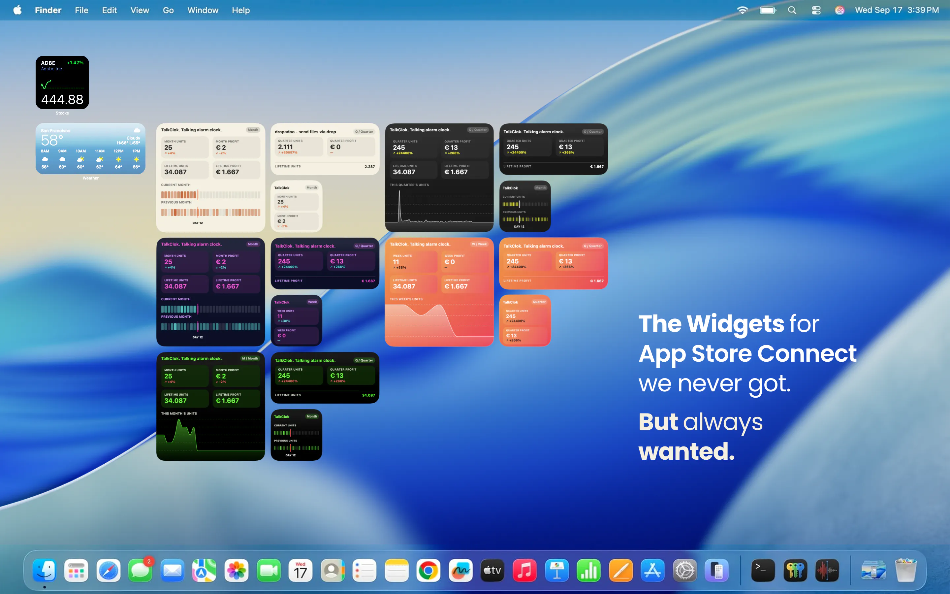Open the Edit menu
Viewport: 950px width, 594px height.
[x=110, y=10]
